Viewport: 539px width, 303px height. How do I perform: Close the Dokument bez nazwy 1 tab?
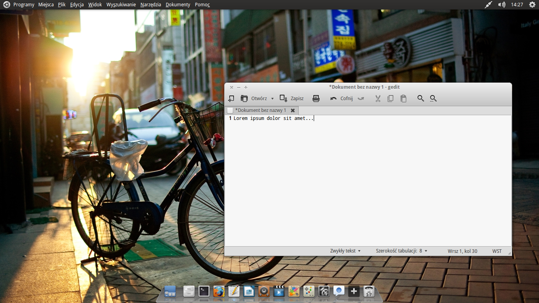[293, 110]
